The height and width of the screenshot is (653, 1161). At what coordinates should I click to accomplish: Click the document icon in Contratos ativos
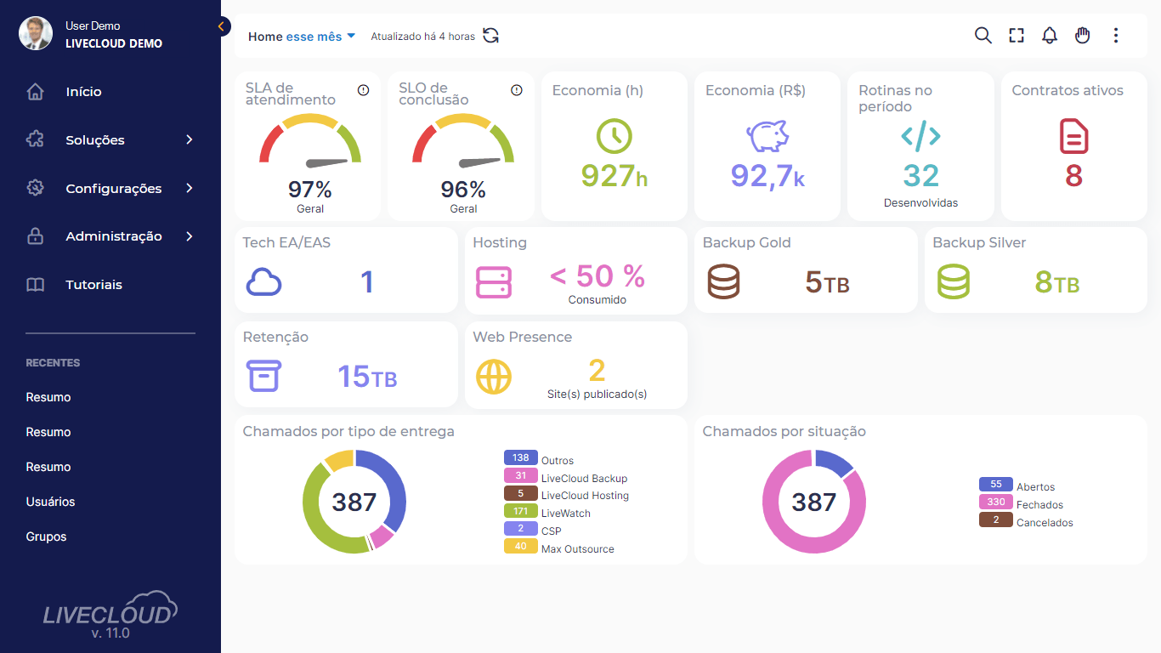coord(1073,136)
